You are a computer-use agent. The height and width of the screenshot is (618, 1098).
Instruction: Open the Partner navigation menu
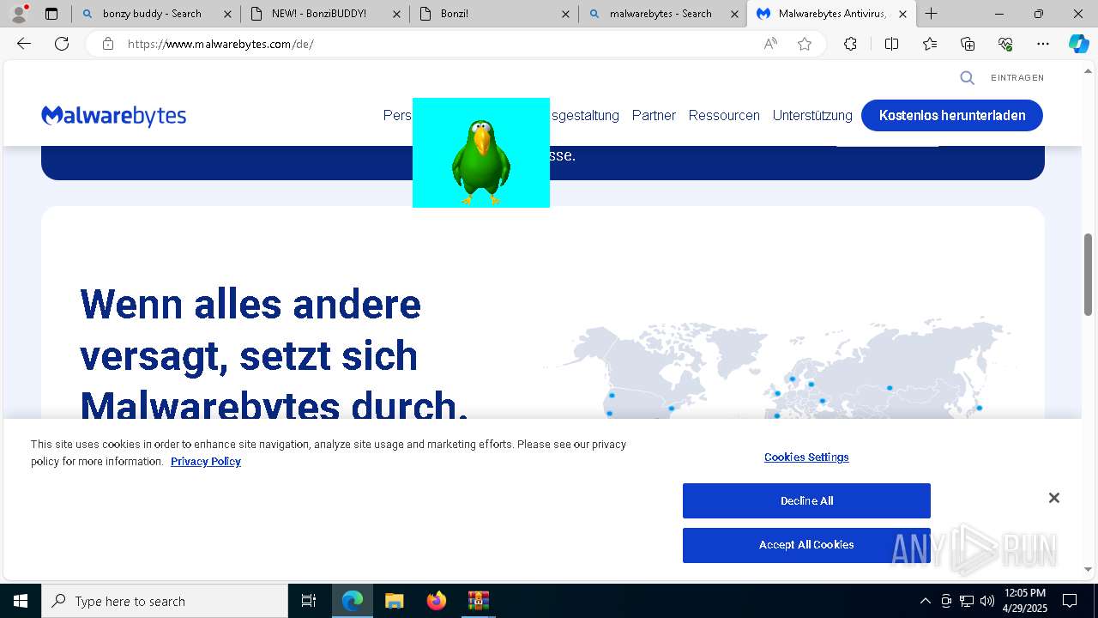(x=654, y=115)
